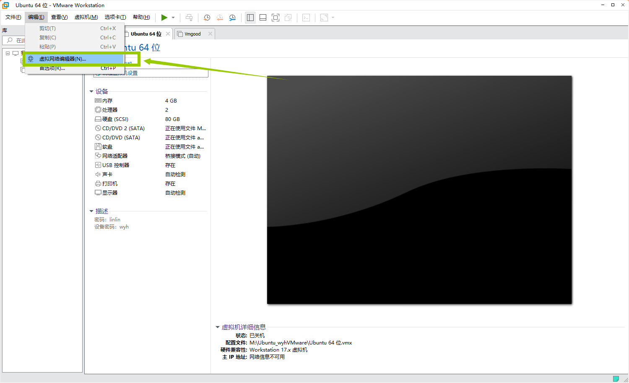Viewport: 629px width, 383px height.
Task: Click the 硬盘 (SCSI) device icon
Action: (x=98, y=119)
